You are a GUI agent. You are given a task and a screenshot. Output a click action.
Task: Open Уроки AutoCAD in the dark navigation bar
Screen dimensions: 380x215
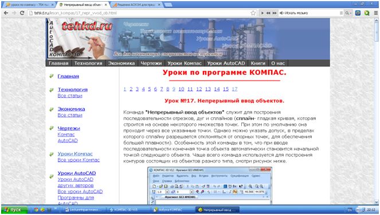click(x=226, y=63)
